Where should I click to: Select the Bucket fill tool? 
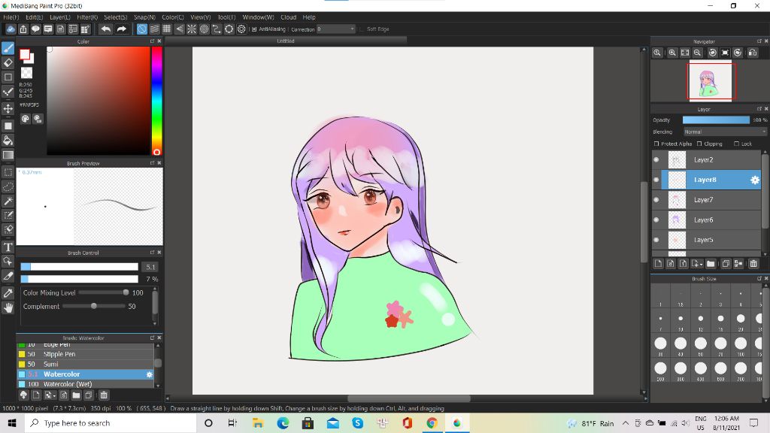(8, 141)
